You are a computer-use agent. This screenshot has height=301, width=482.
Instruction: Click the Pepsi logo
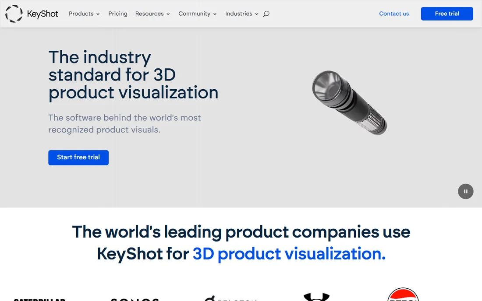403,294
